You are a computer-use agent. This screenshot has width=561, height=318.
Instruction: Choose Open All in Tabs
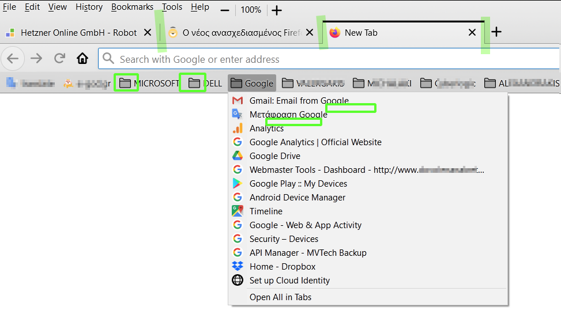368,297
